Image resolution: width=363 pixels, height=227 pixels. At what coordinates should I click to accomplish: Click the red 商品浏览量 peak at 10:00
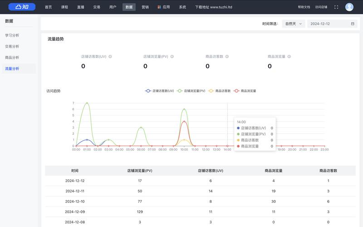[184, 121]
